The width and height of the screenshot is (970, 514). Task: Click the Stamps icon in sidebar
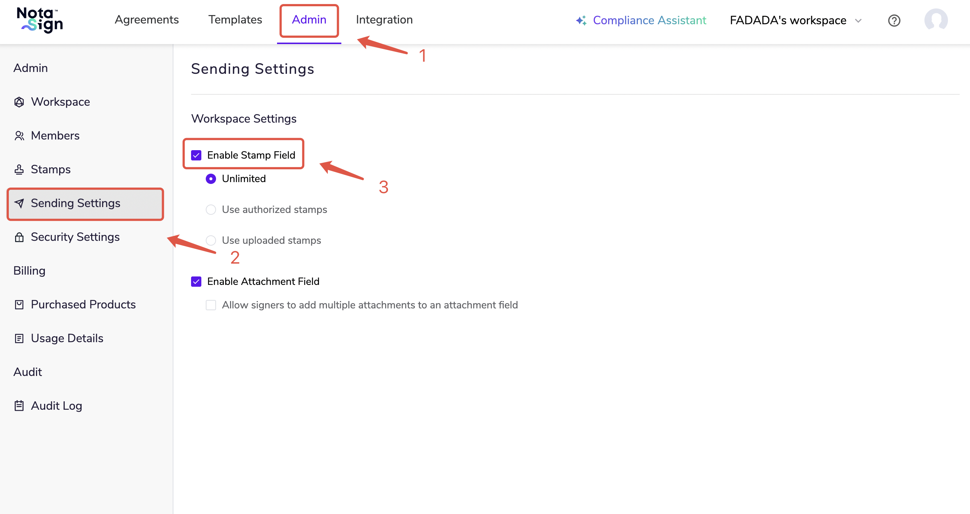click(x=19, y=170)
